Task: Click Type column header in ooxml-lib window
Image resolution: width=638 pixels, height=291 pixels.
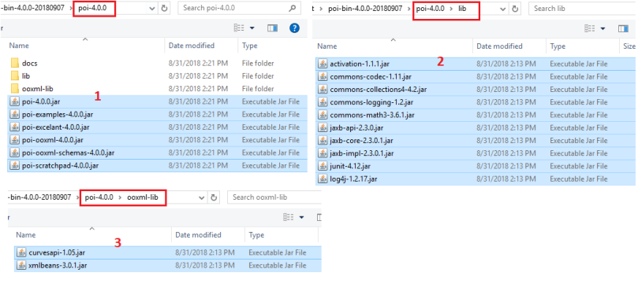Action: [256, 235]
